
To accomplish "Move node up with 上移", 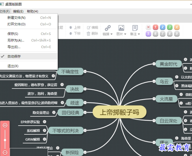I will [75, 27].
